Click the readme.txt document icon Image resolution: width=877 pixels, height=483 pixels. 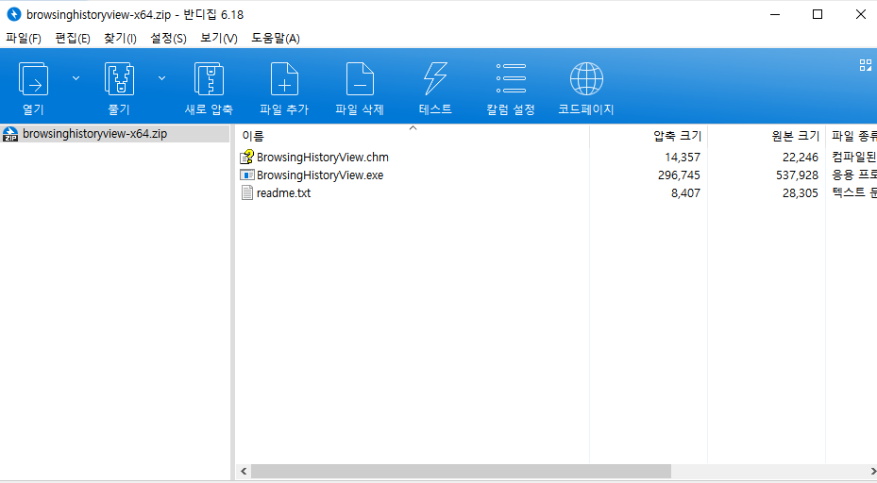(x=246, y=192)
